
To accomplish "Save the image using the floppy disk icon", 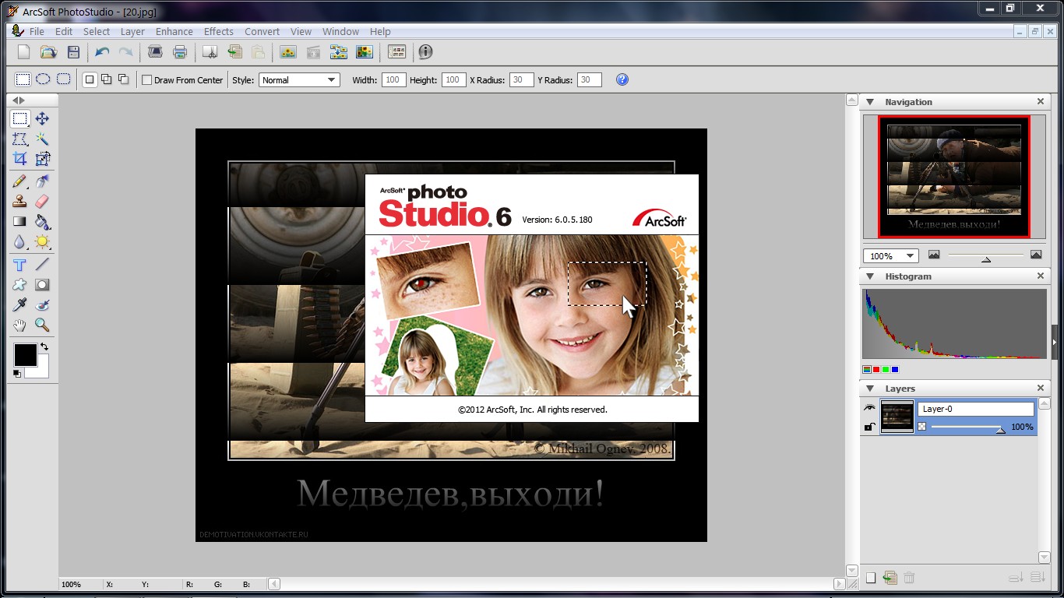I will pyautogui.click(x=73, y=52).
